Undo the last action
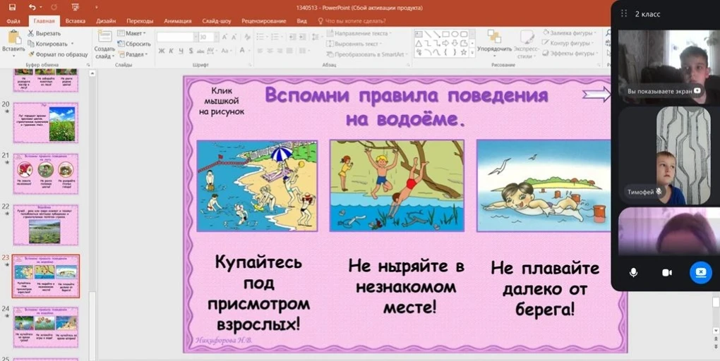720x361 pixels. (32, 7)
